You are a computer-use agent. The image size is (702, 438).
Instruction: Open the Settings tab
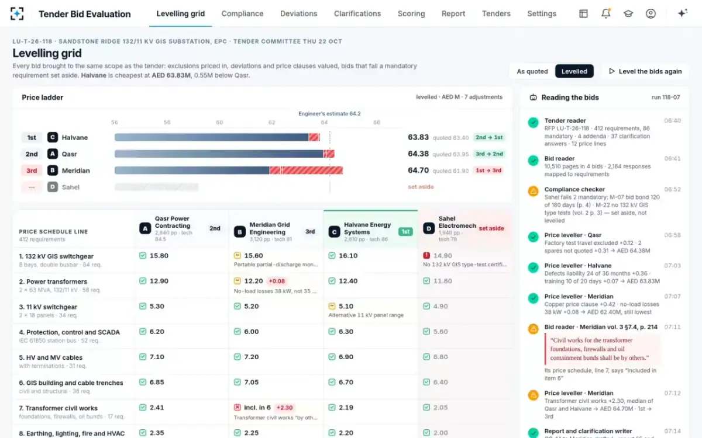pyautogui.click(x=542, y=13)
